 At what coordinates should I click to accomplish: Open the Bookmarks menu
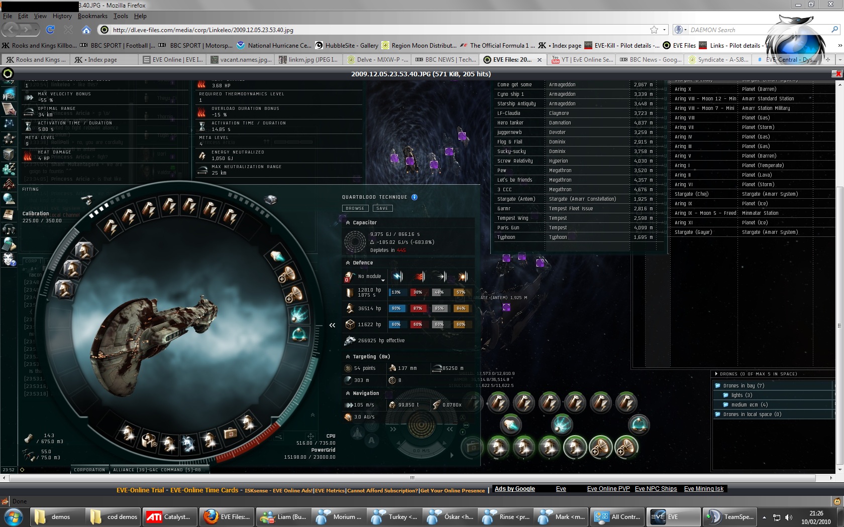pyautogui.click(x=92, y=16)
